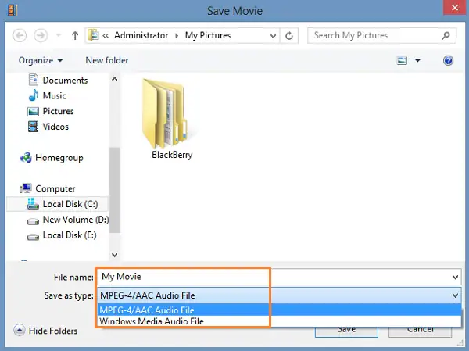Image resolution: width=469 pixels, height=351 pixels.
Task: Click the navigation pane scrollbar down arrow
Action: click(115, 255)
